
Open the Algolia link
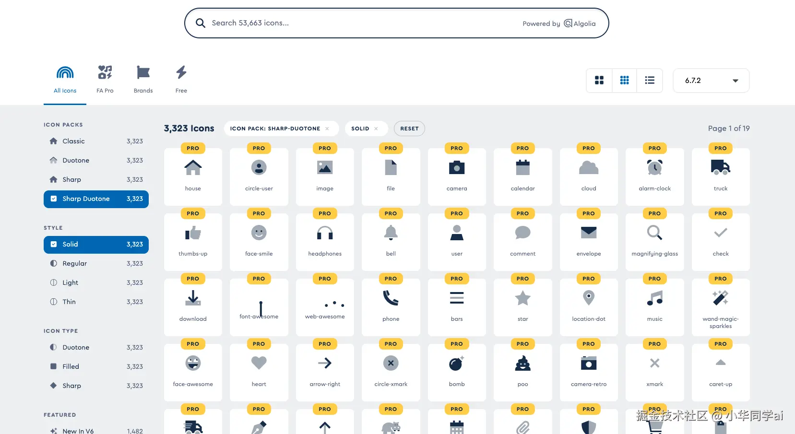point(580,23)
